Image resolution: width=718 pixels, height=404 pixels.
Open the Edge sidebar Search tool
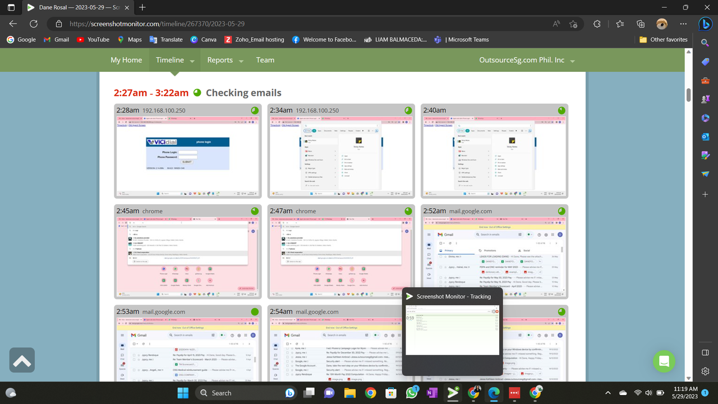706,43
